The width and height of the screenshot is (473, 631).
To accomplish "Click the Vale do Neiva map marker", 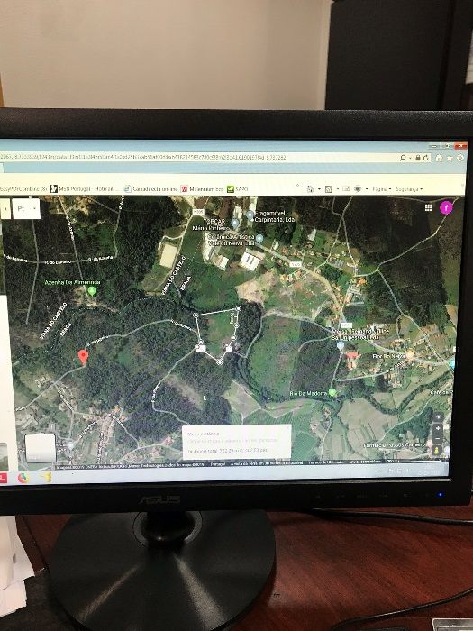I will pyautogui.click(x=259, y=238).
